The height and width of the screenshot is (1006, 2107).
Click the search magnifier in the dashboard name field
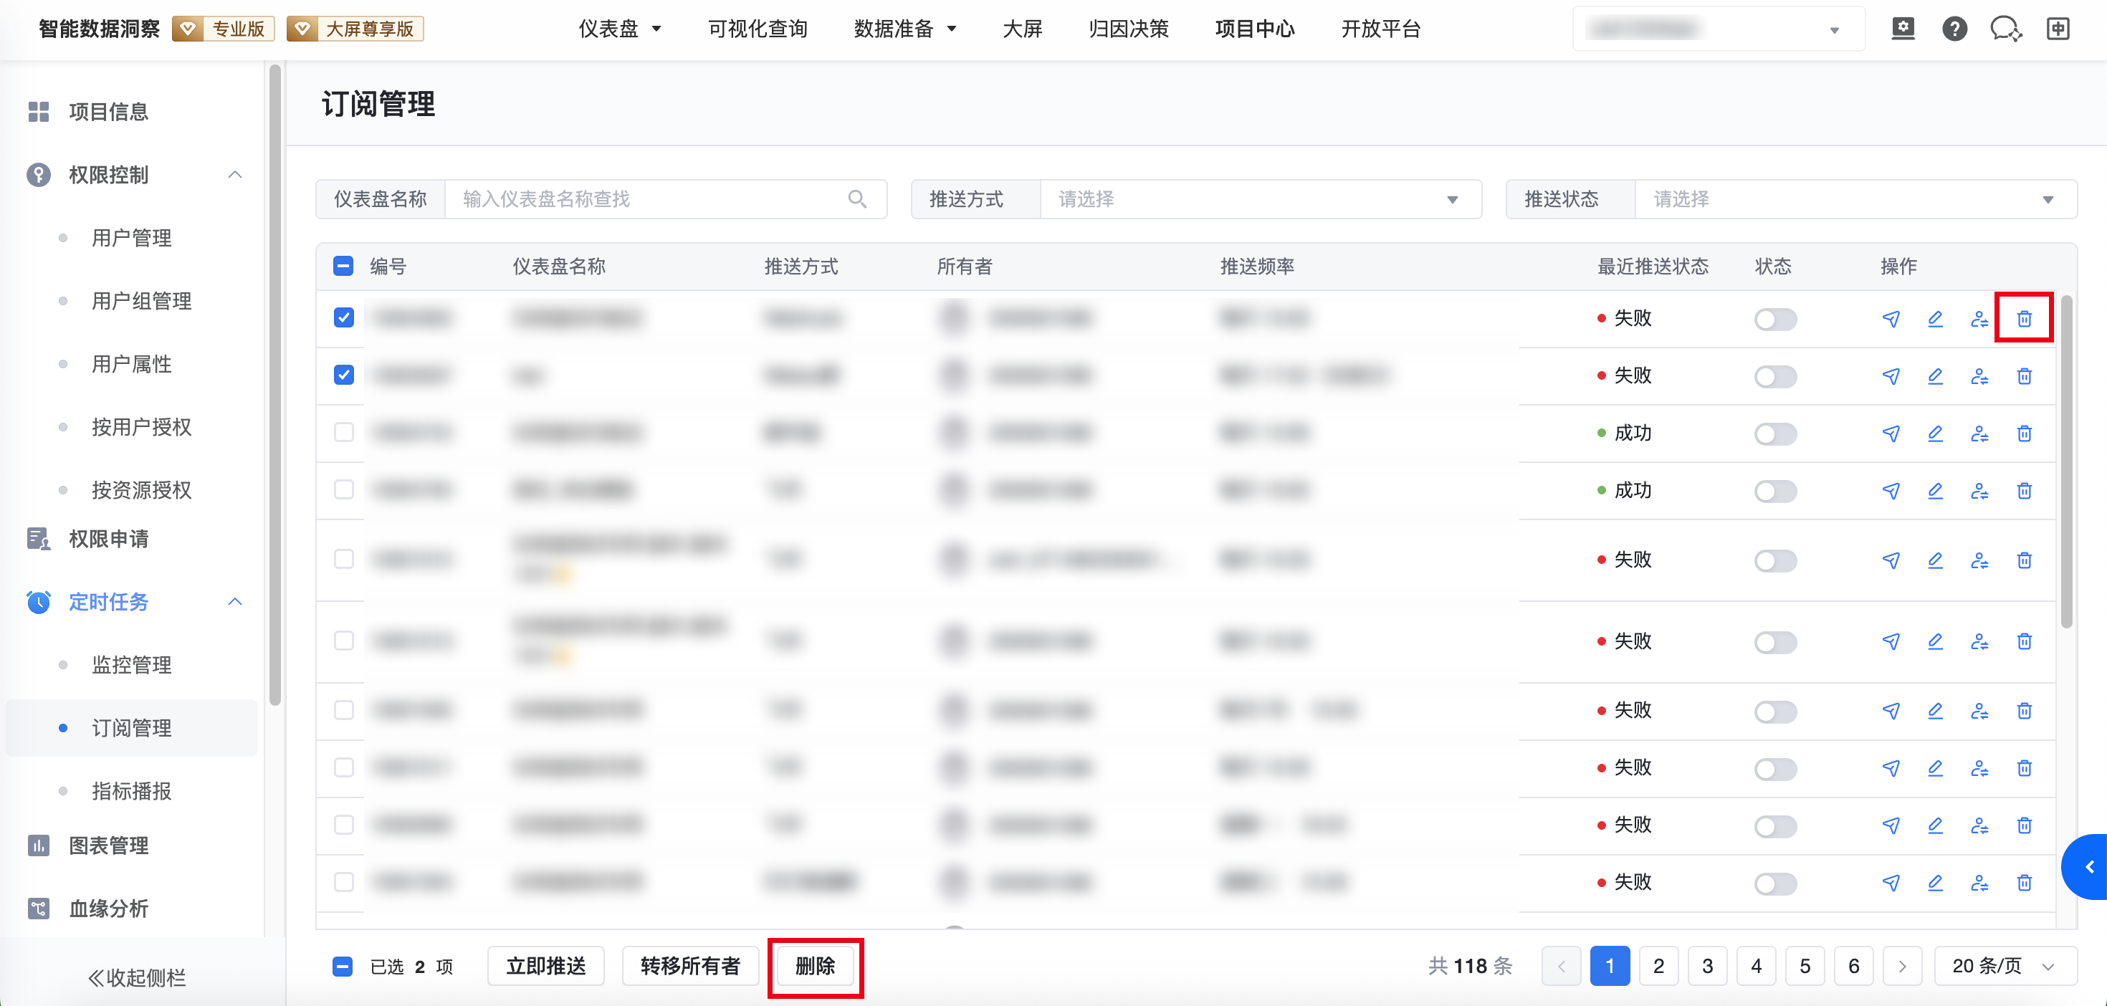tap(856, 198)
